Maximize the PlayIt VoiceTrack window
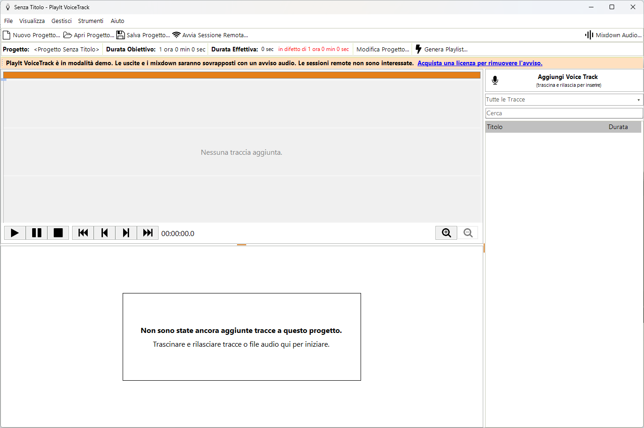The image size is (644, 428). [x=612, y=7]
